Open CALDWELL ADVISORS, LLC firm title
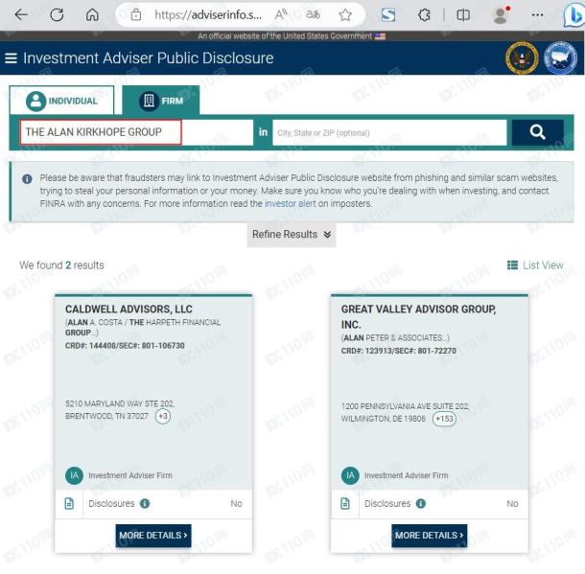 [129, 309]
